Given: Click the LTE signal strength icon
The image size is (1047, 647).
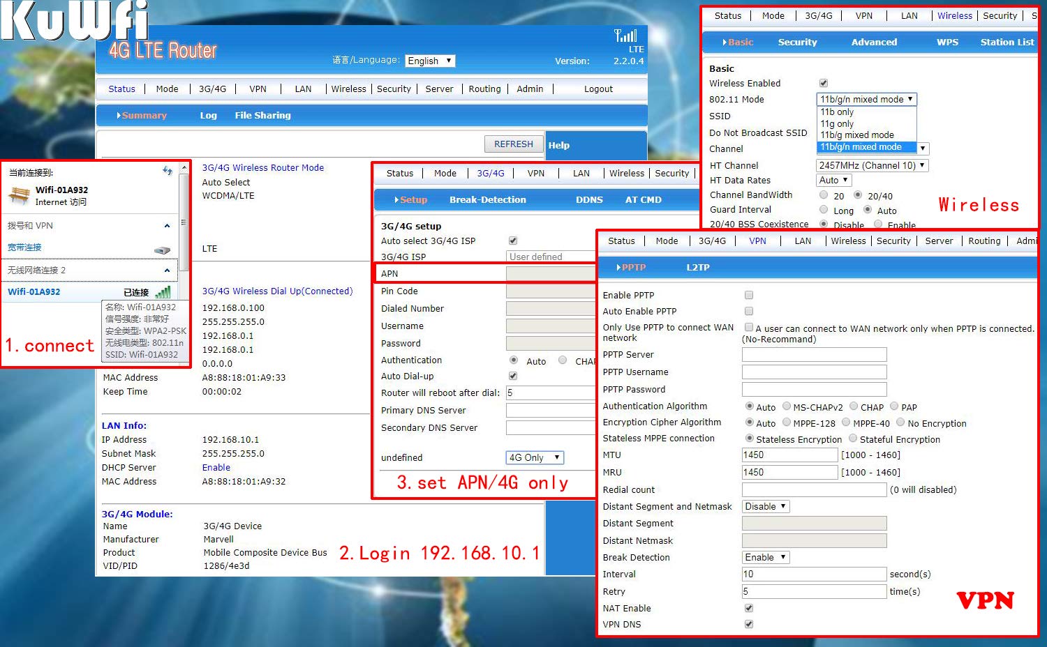Looking at the screenshot, I should click(x=625, y=36).
